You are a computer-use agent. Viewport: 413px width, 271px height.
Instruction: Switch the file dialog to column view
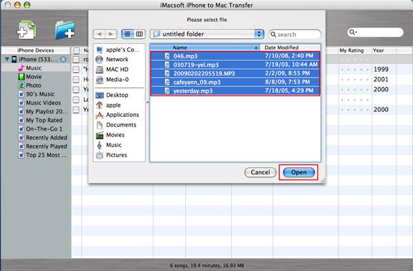(x=139, y=34)
